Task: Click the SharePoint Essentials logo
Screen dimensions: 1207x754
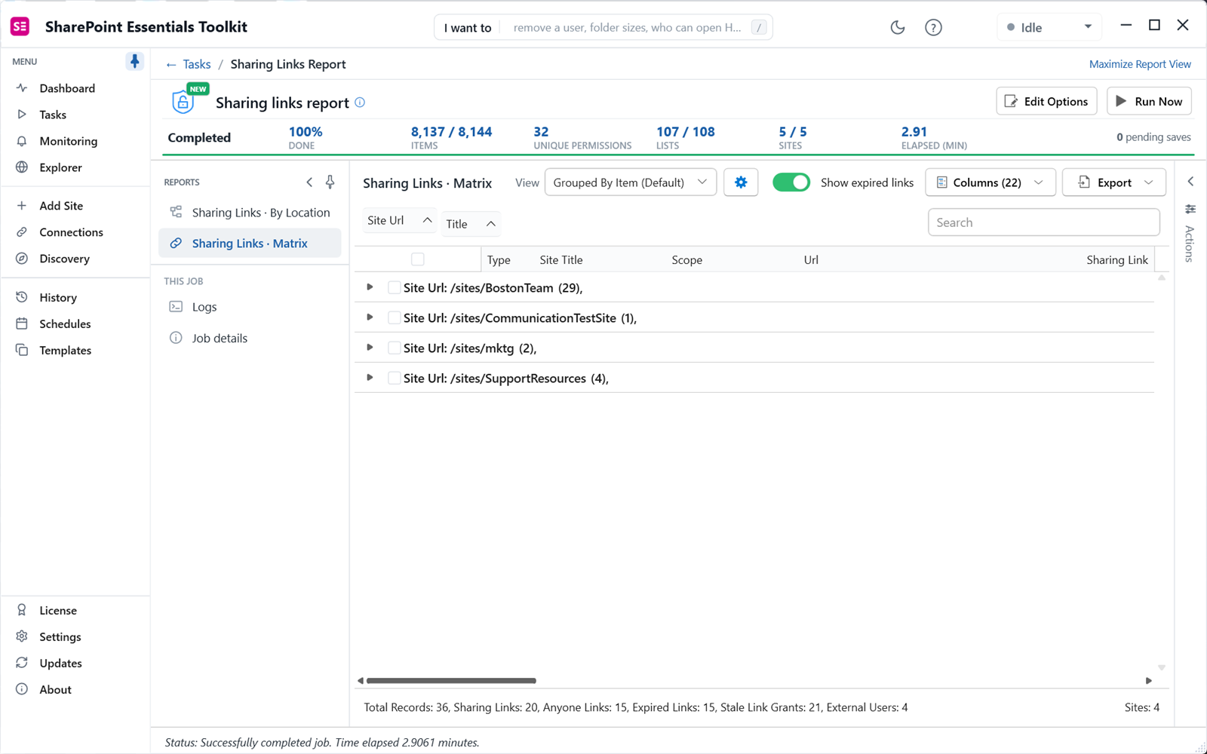Action: pyautogui.click(x=20, y=26)
